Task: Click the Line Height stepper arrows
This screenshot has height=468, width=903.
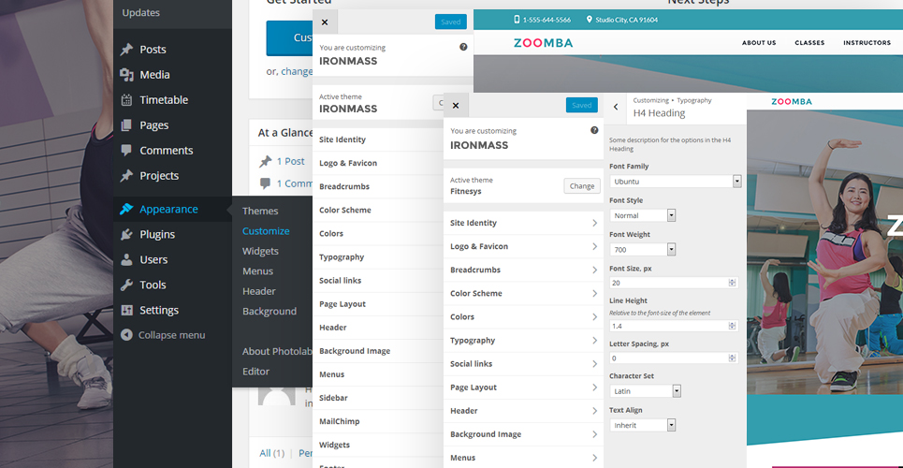Action: [x=732, y=327]
